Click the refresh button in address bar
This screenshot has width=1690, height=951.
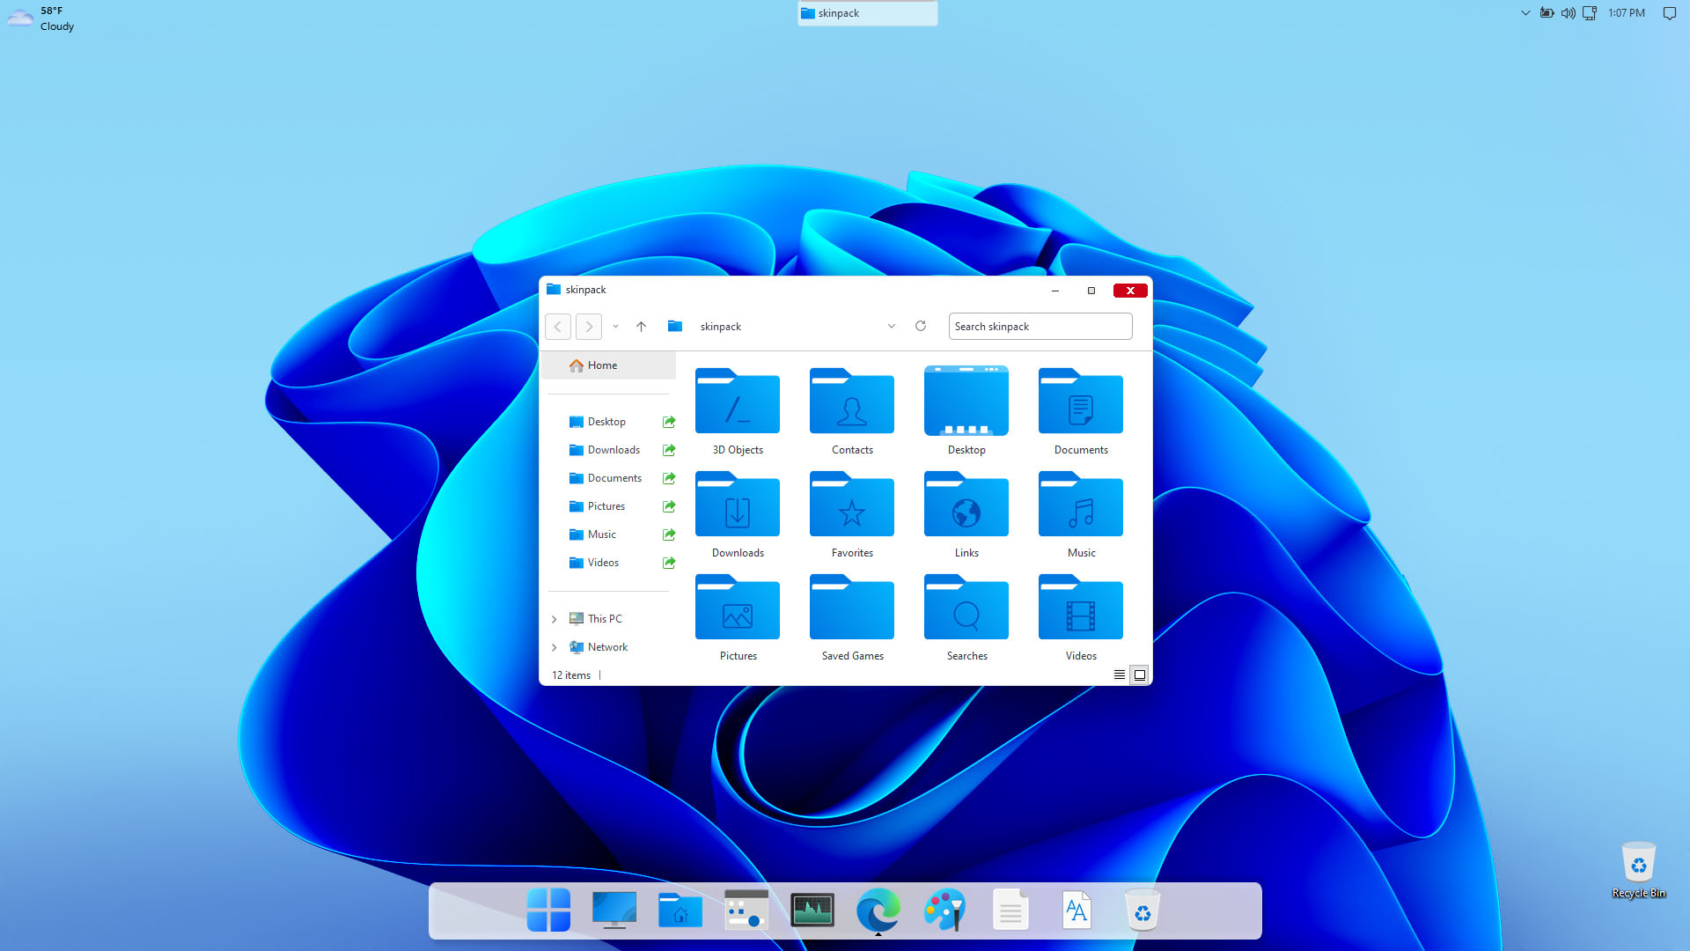pos(921,326)
